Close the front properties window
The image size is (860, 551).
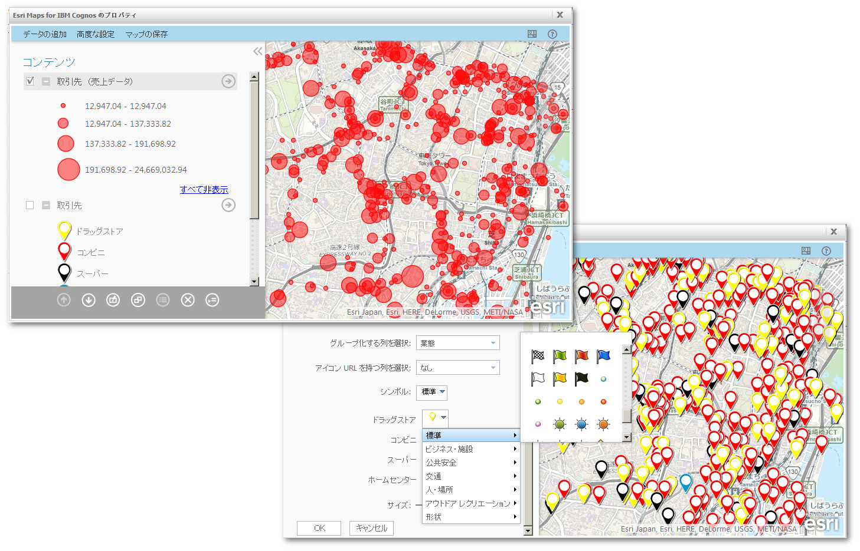560,15
